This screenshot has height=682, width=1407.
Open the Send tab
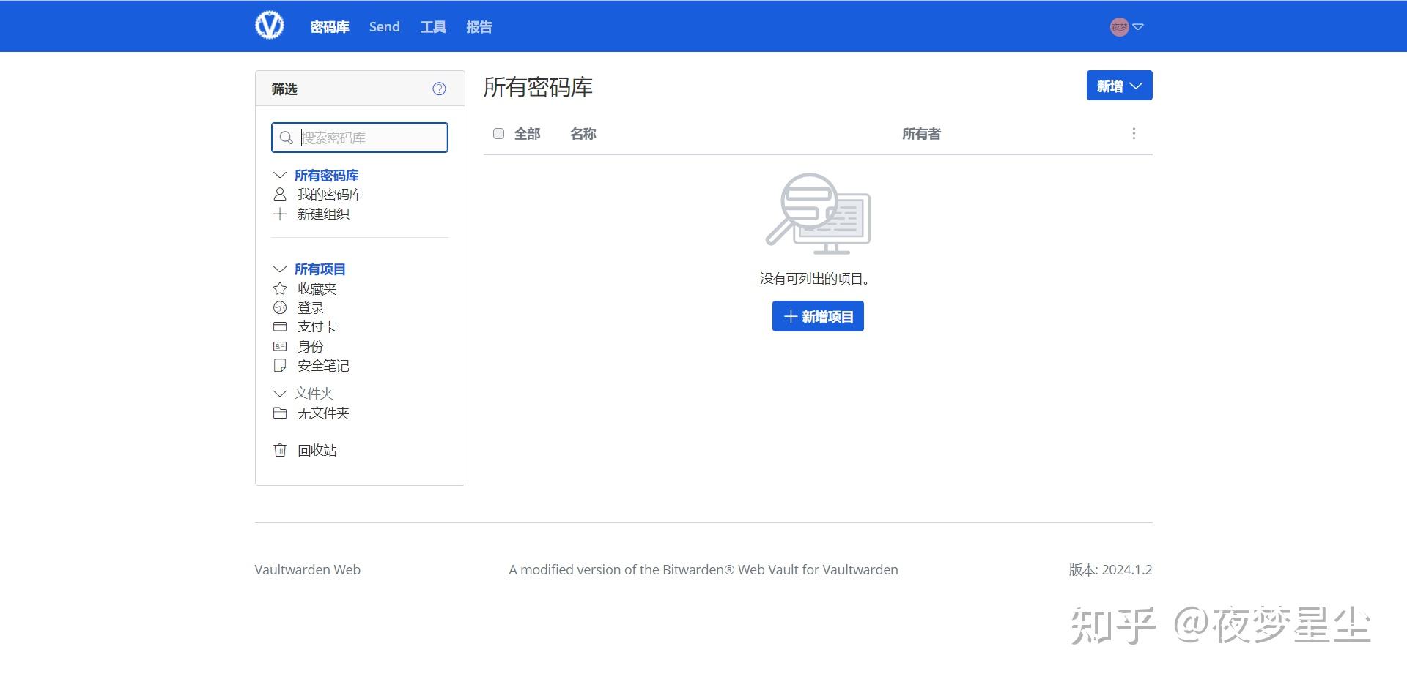click(384, 27)
